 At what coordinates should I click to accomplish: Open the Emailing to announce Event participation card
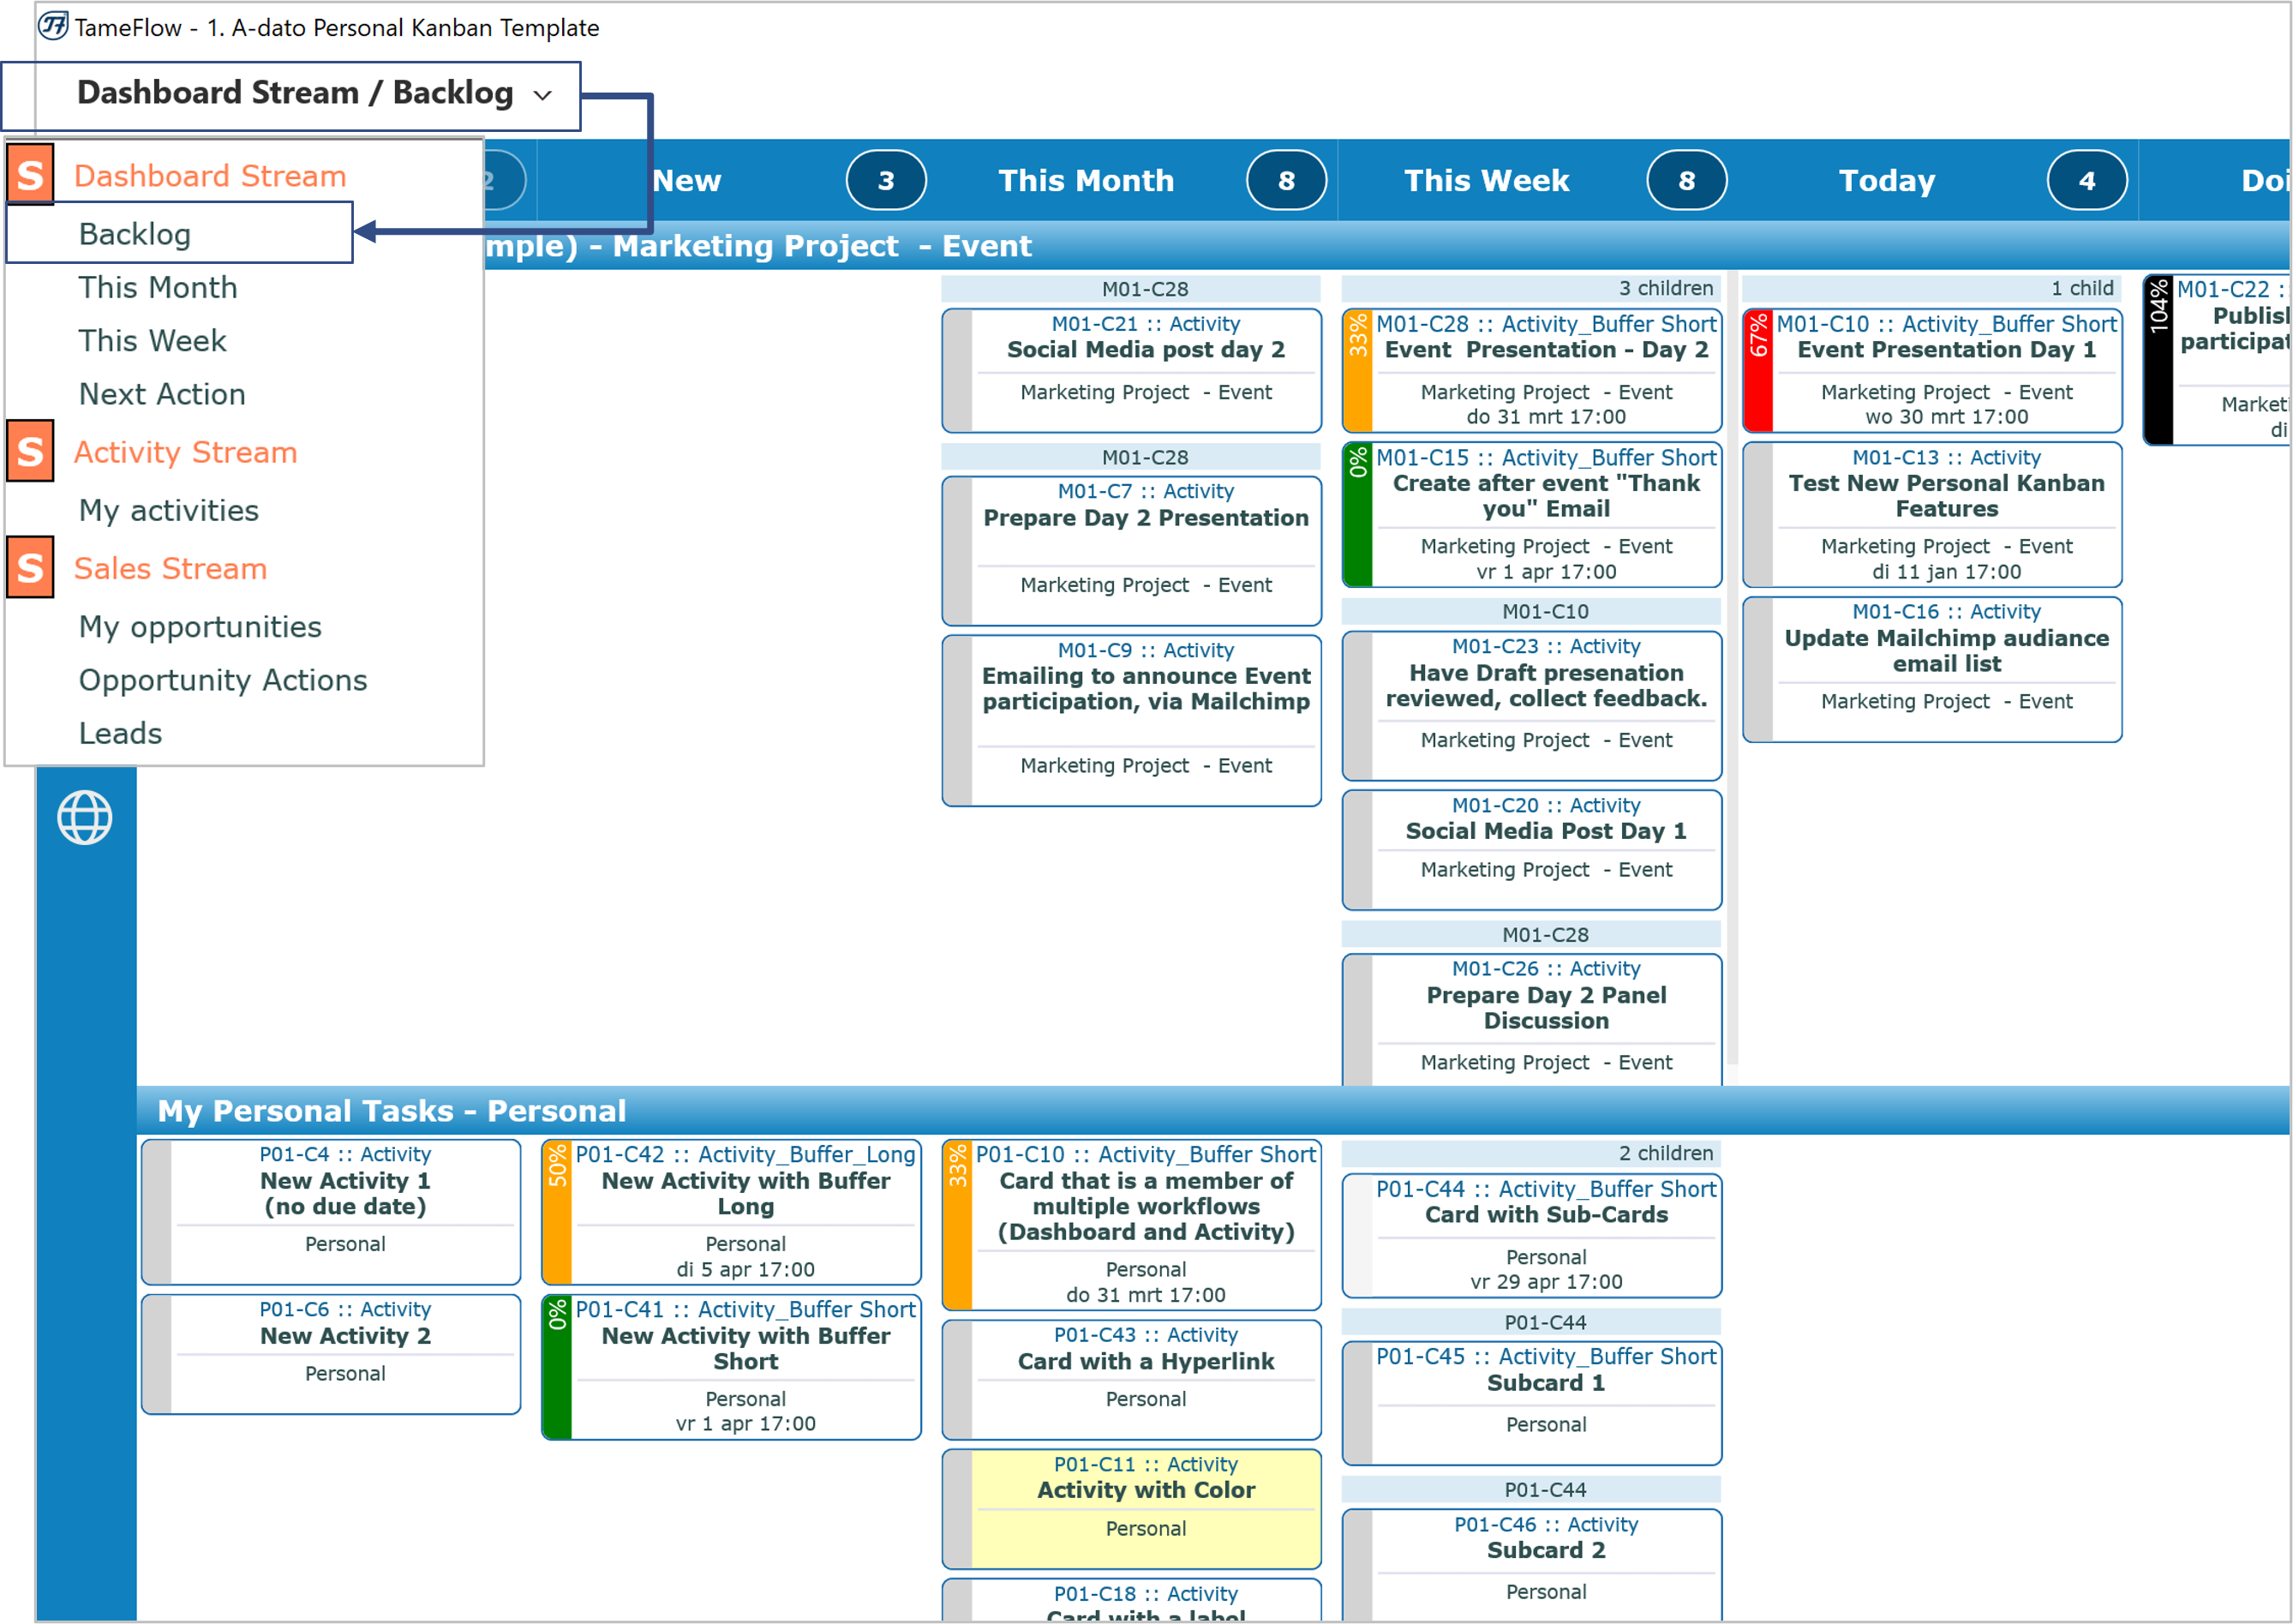pos(1132,720)
